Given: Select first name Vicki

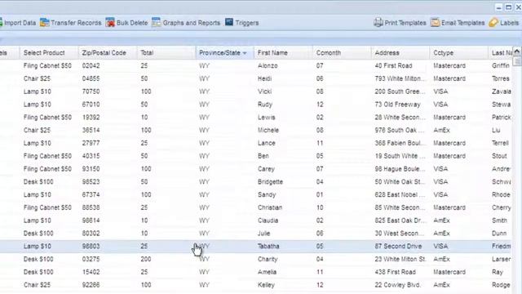Looking at the screenshot, I should [x=264, y=91].
